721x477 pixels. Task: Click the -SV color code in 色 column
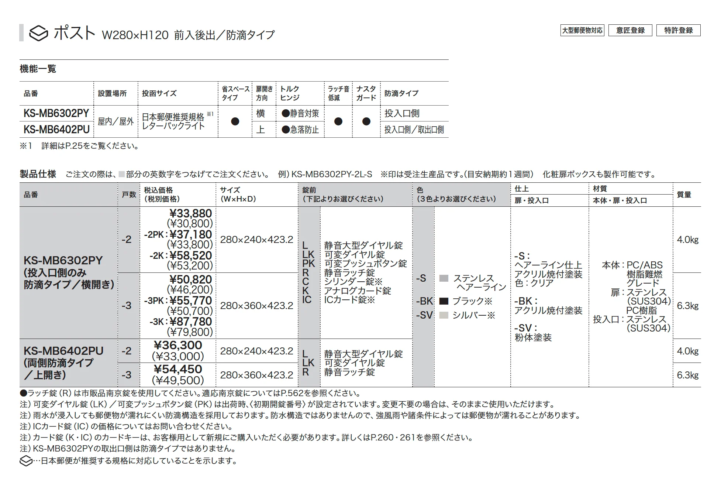[x=424, y=315]
